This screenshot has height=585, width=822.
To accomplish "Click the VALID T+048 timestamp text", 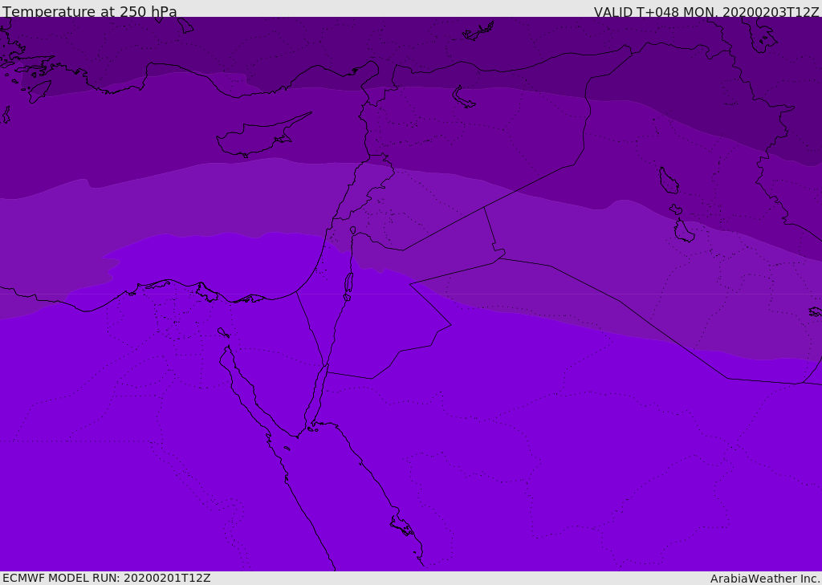I will coord(706,12).
